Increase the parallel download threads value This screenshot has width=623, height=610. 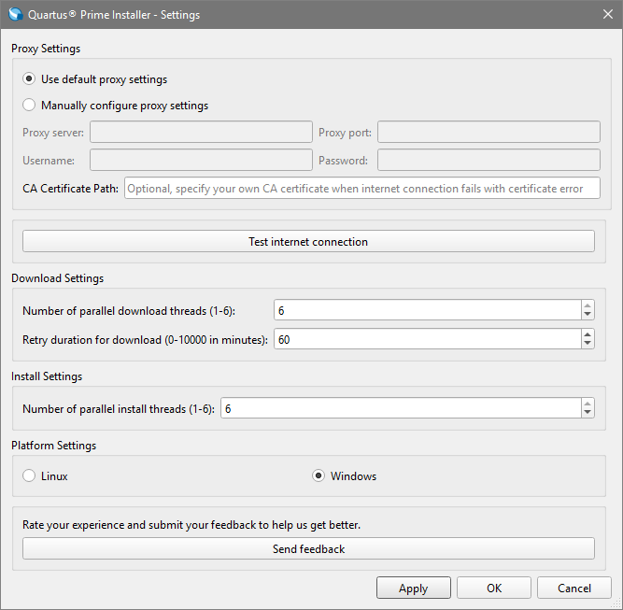(x=588, y=305)
